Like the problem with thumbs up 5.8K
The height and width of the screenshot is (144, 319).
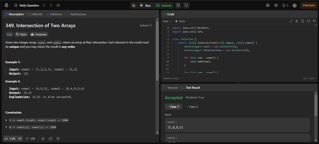coord(10,138)
